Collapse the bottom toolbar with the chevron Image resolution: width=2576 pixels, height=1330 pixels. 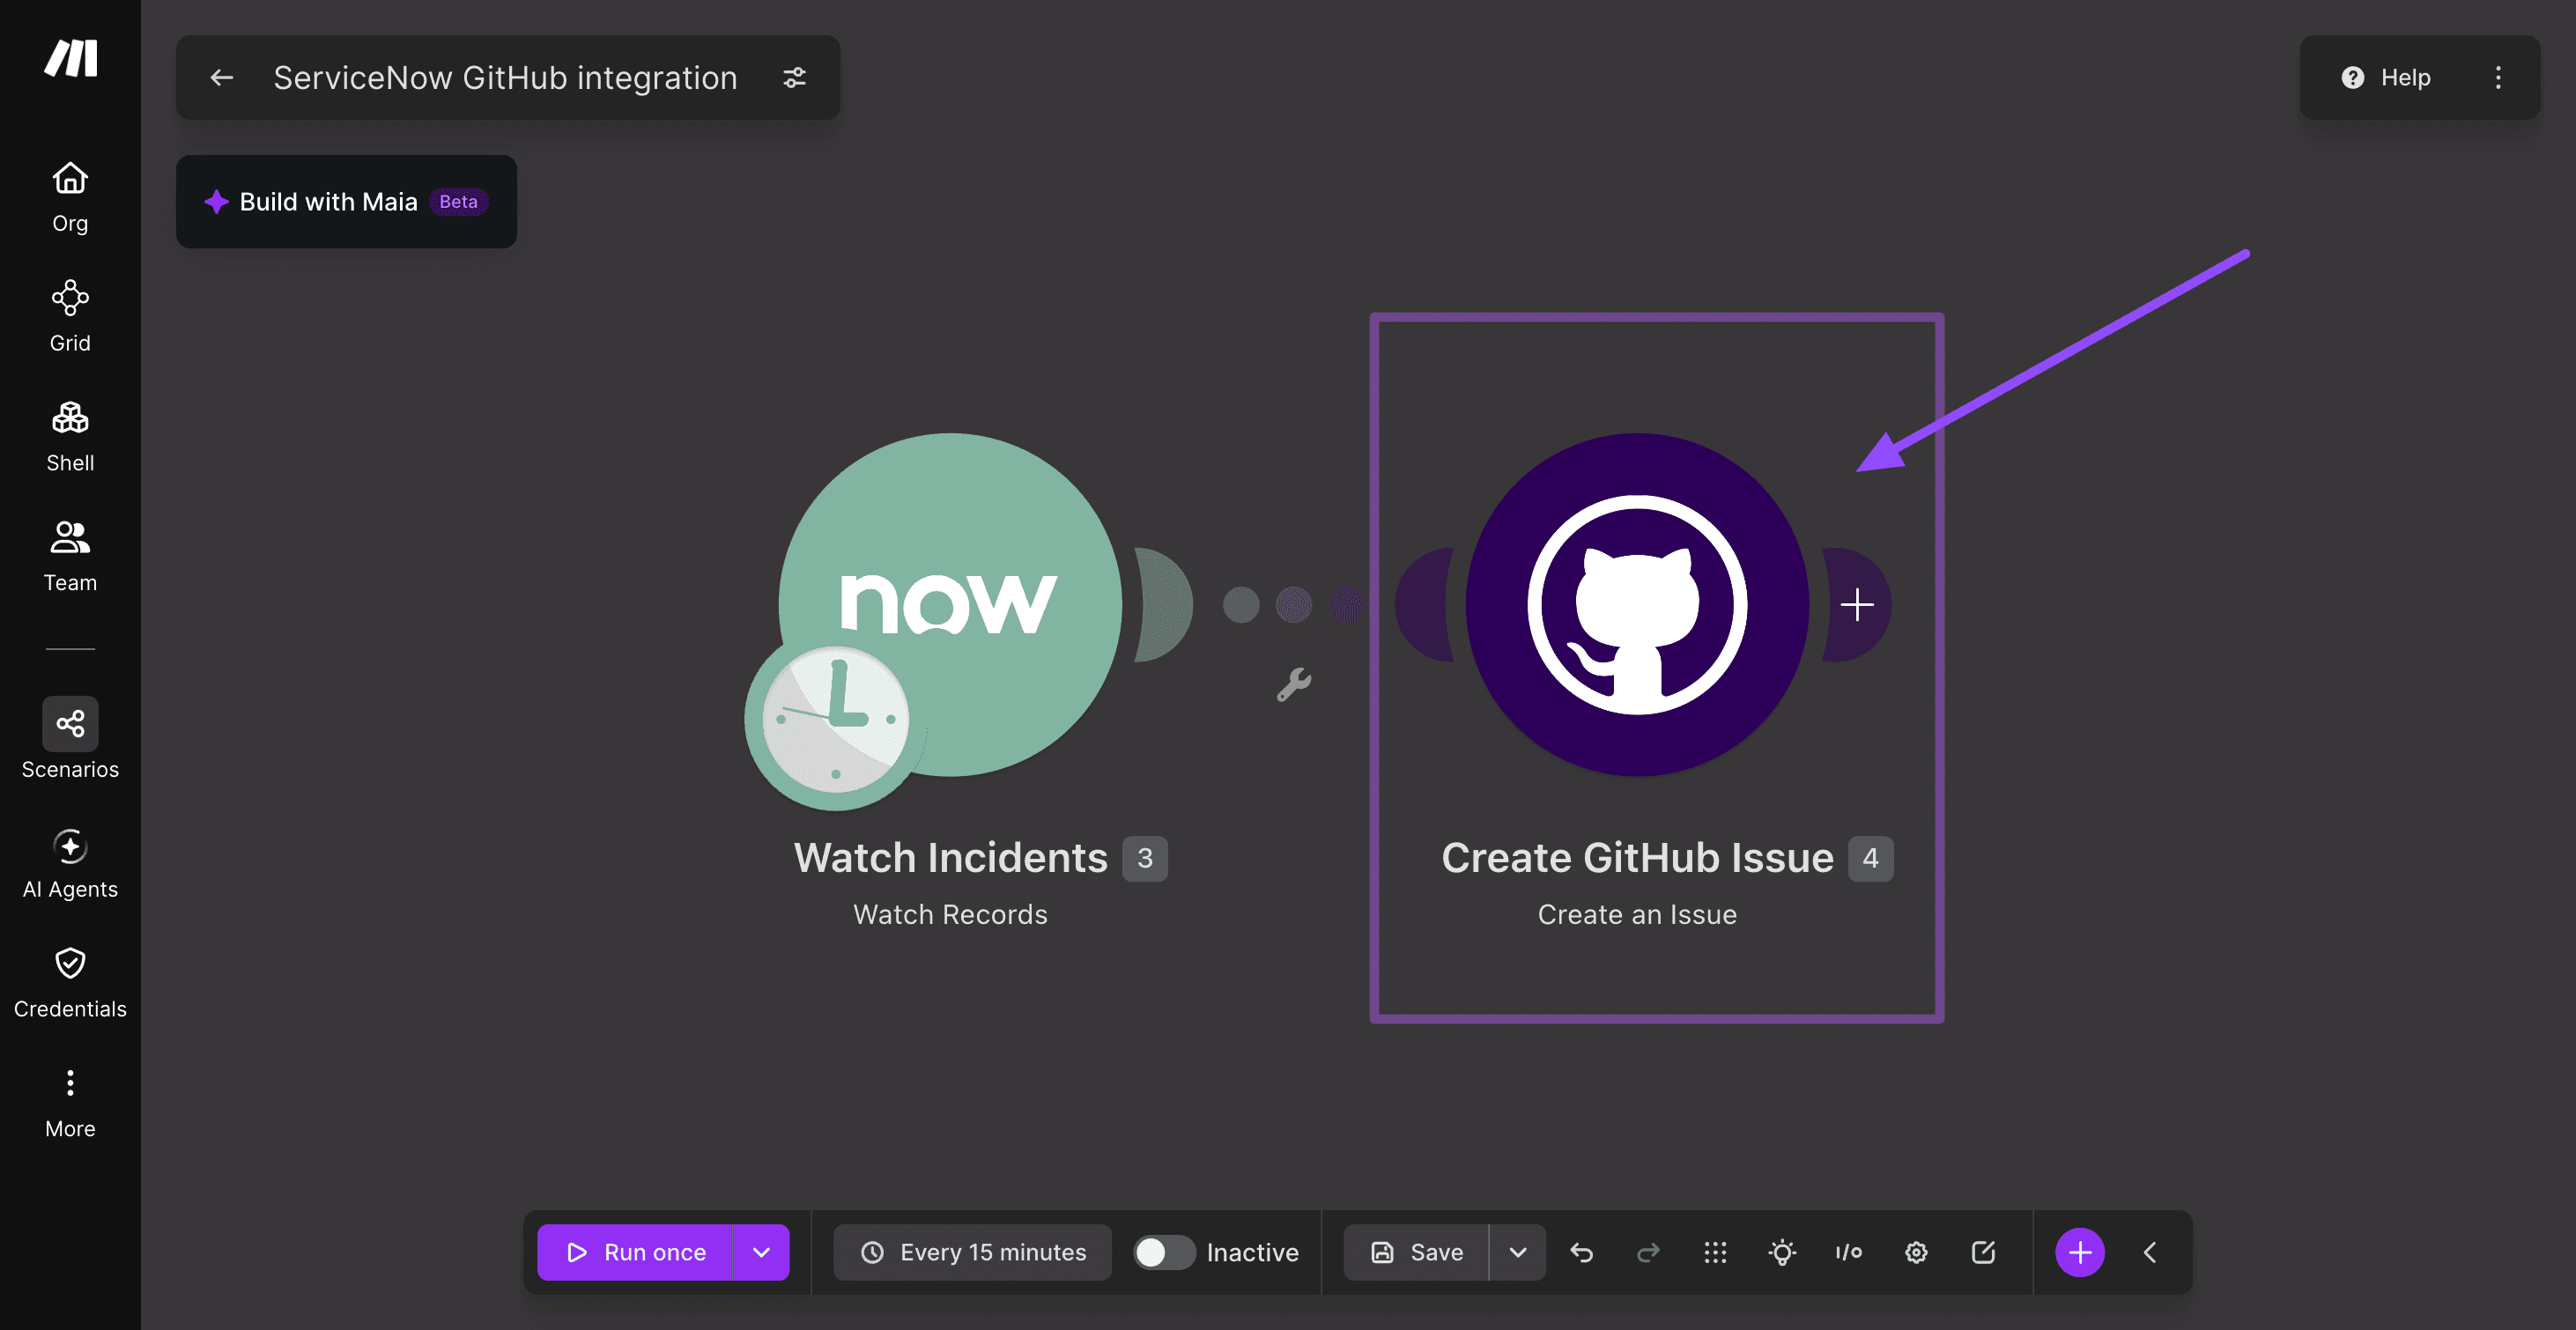[2150, 1252]
